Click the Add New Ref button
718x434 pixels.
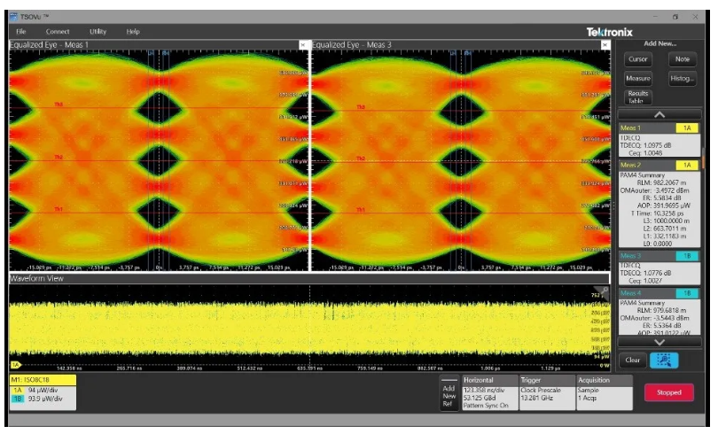point(449,395)
